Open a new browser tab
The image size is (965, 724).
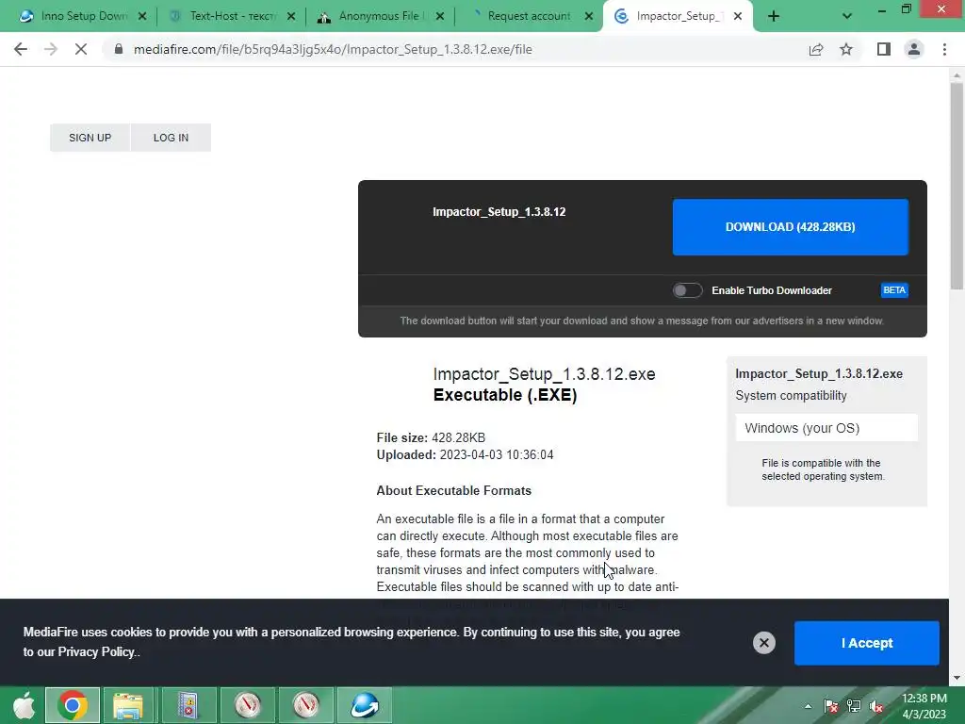pyautogui.click(x=774, y=17)
